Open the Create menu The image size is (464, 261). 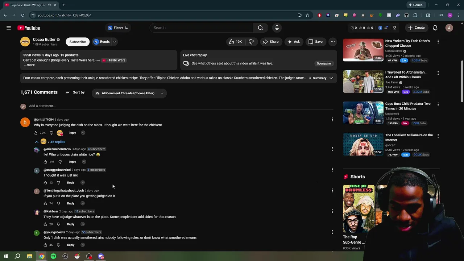click(x=416, y=28)
